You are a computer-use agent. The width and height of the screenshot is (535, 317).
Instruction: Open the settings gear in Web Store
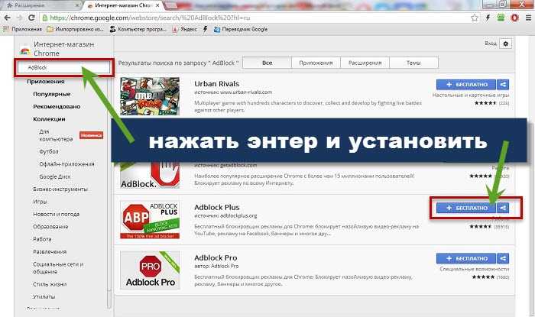504,45
